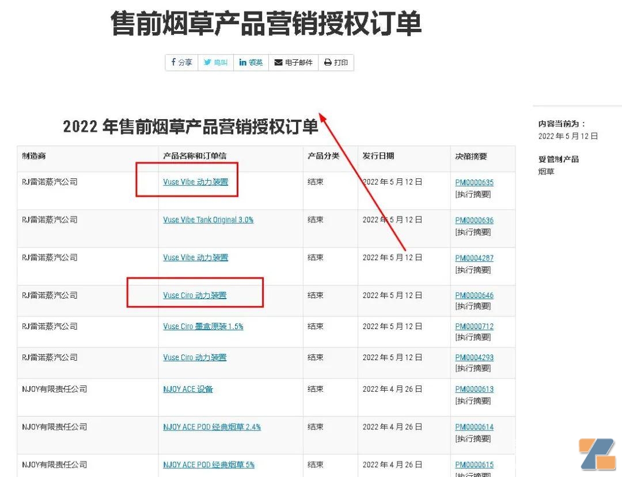View the PM0004293 decision document

pyautogui.click(x=474, y=357)
